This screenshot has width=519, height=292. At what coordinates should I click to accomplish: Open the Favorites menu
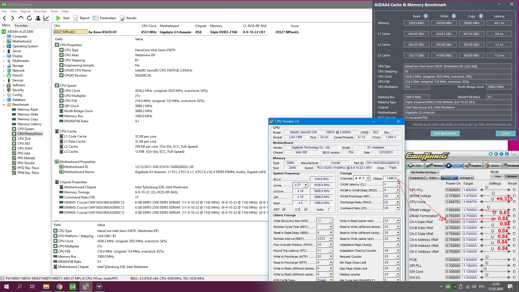click(x=40, y=11)
